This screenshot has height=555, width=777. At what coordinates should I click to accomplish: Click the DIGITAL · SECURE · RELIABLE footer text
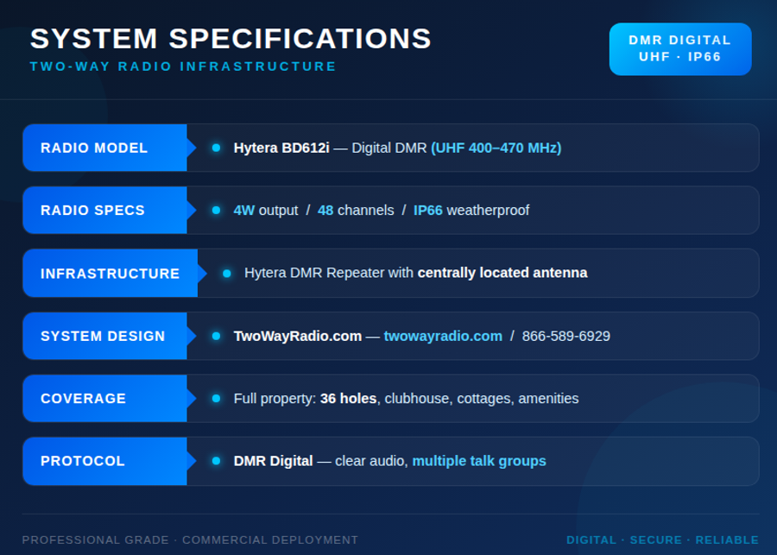(x=662, y=539)
